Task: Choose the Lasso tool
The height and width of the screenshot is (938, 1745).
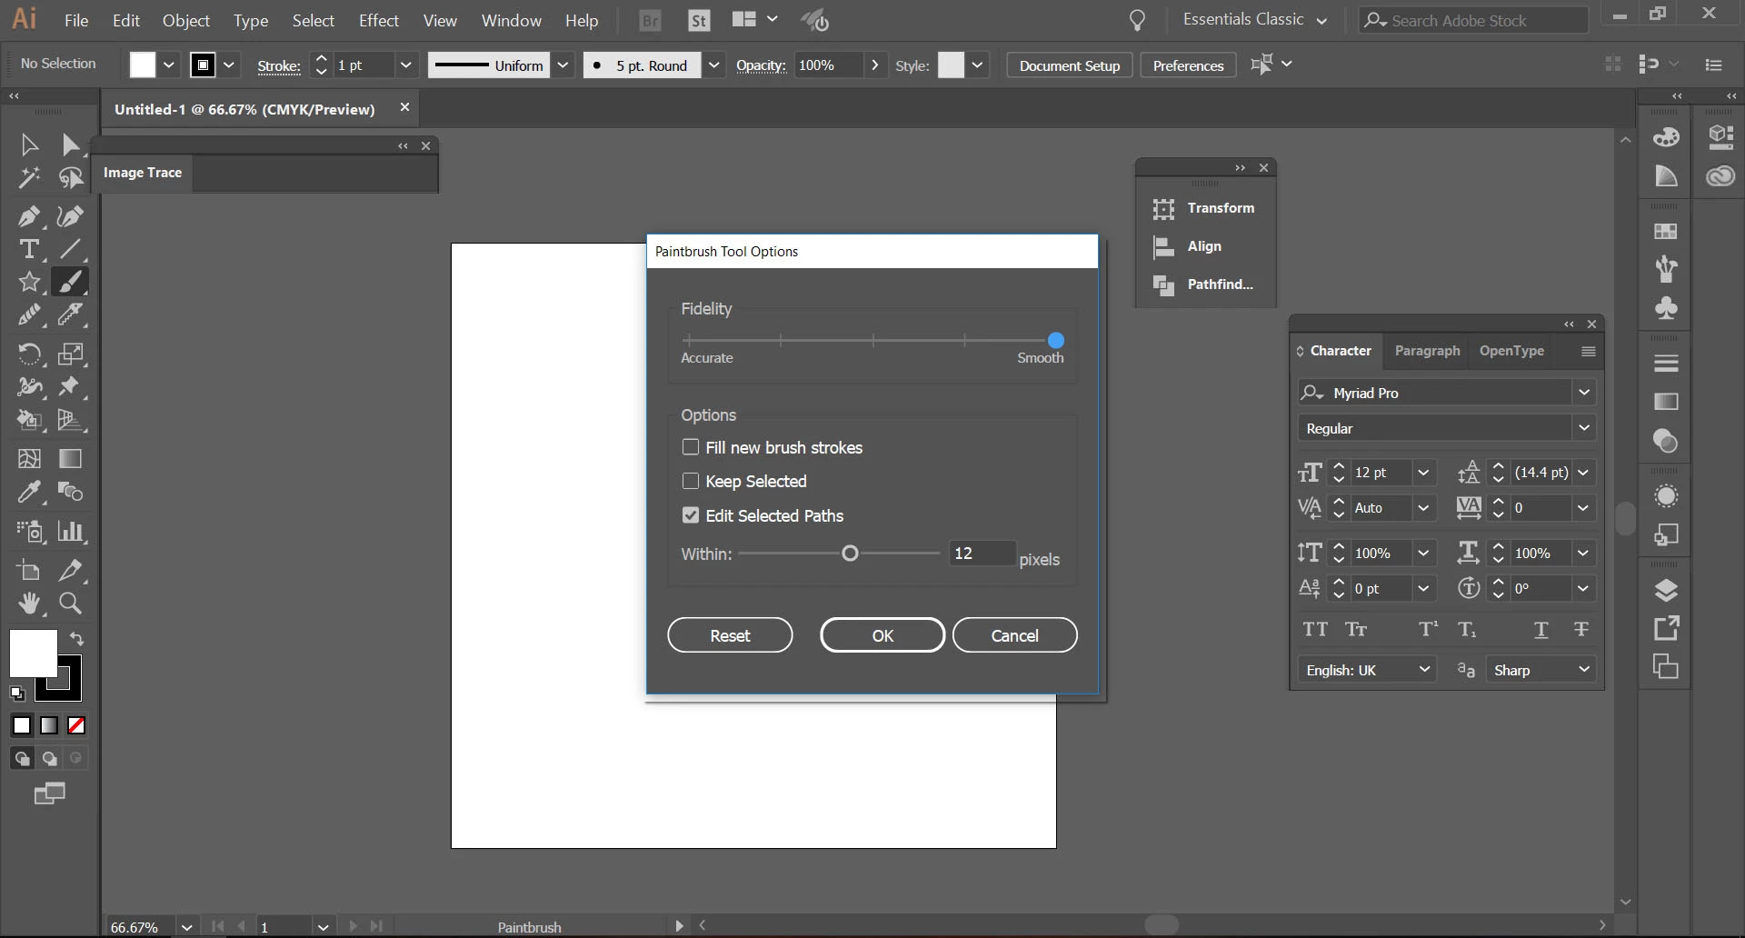Action: tap(70, 177)
